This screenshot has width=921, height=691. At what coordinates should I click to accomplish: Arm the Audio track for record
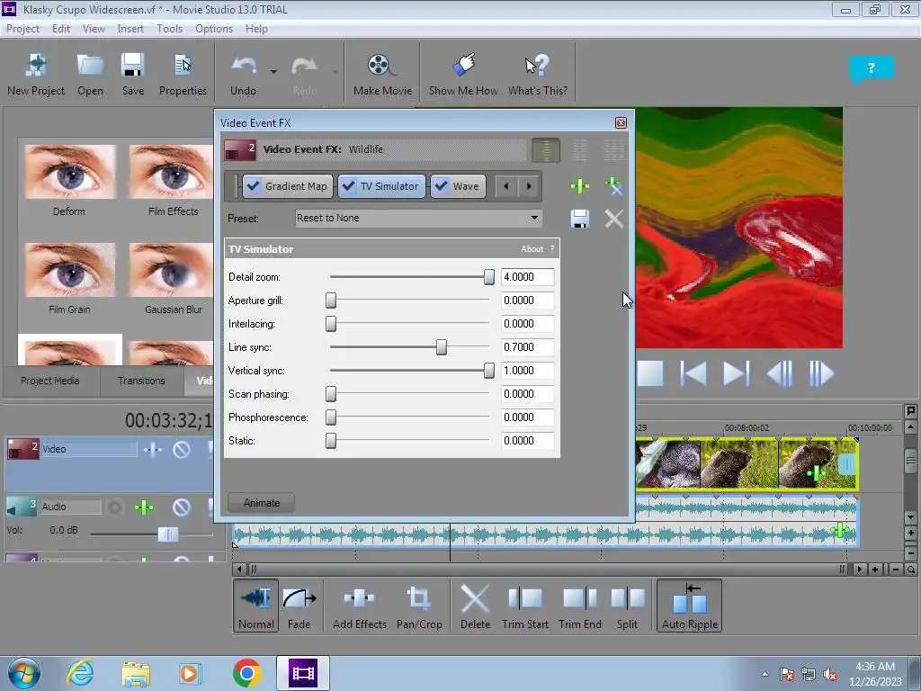115,507
